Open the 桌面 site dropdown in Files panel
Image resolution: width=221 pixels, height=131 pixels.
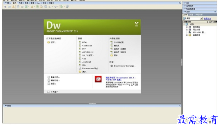coord(201,19)
